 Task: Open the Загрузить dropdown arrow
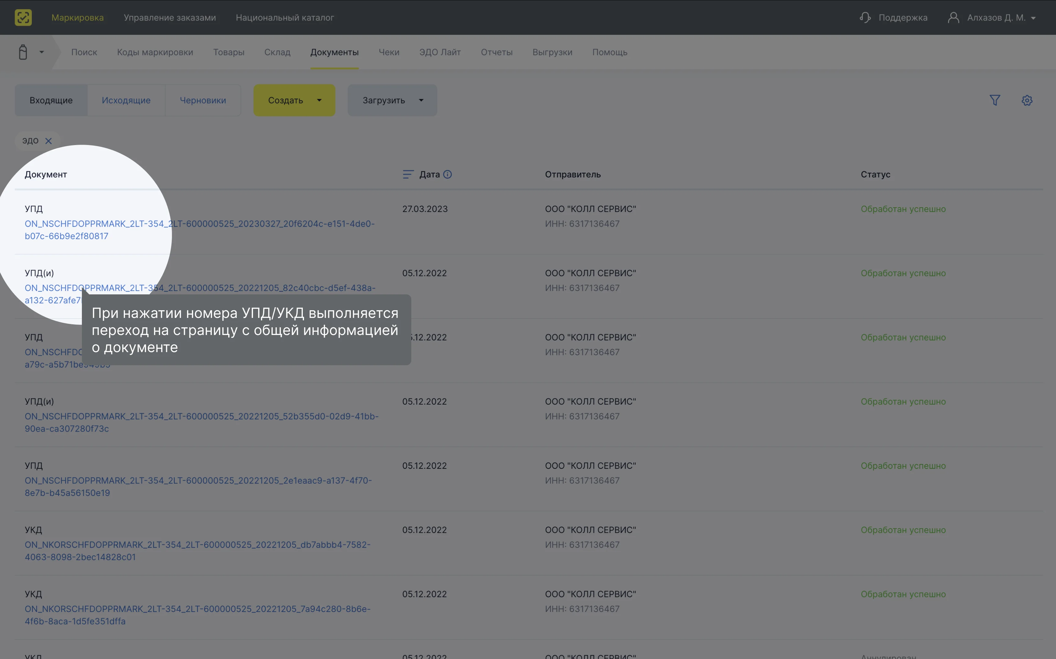tap(421, 100)
